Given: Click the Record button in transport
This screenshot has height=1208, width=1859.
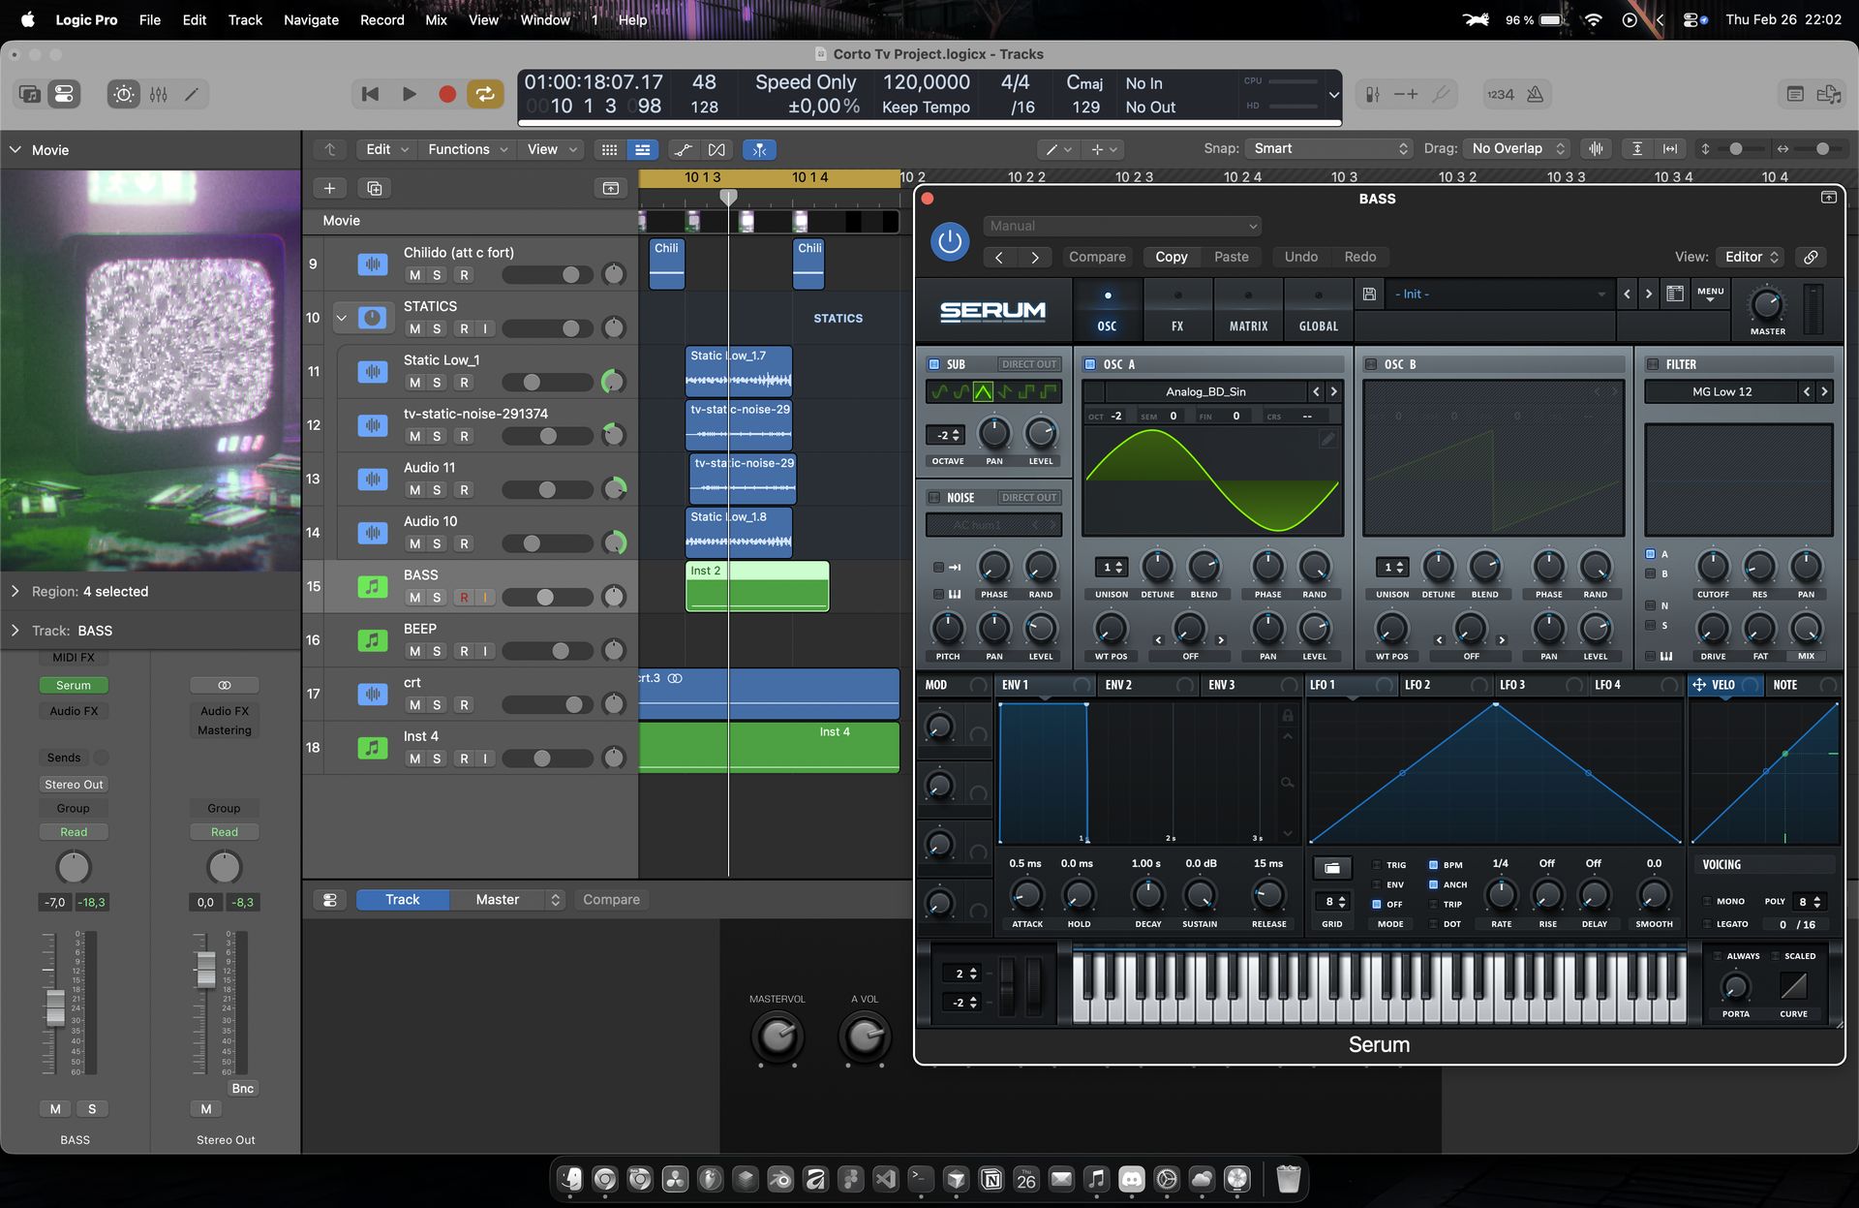Looking at the screenshot, I should pos(446,94).
